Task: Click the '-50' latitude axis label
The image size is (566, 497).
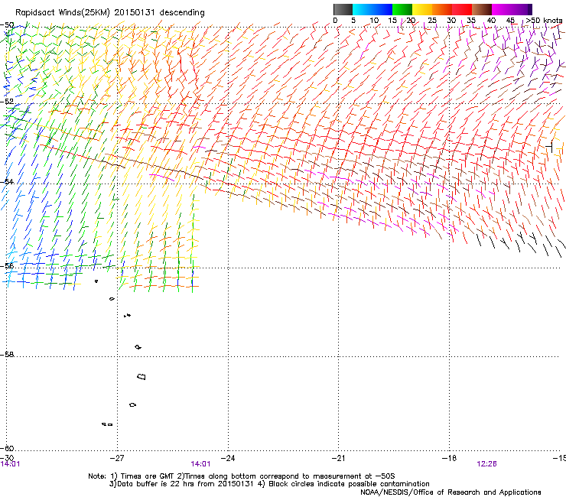Action: coord(7,25)
